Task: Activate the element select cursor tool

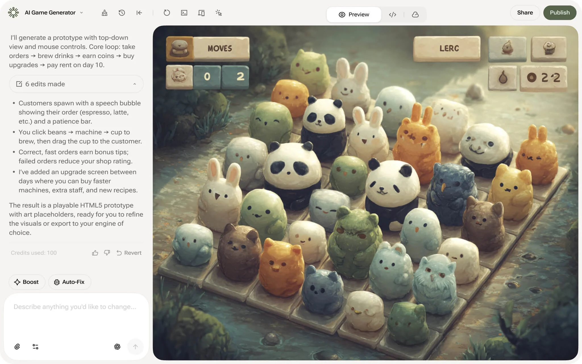Action: pyautogui.click(x=219, y=13)
